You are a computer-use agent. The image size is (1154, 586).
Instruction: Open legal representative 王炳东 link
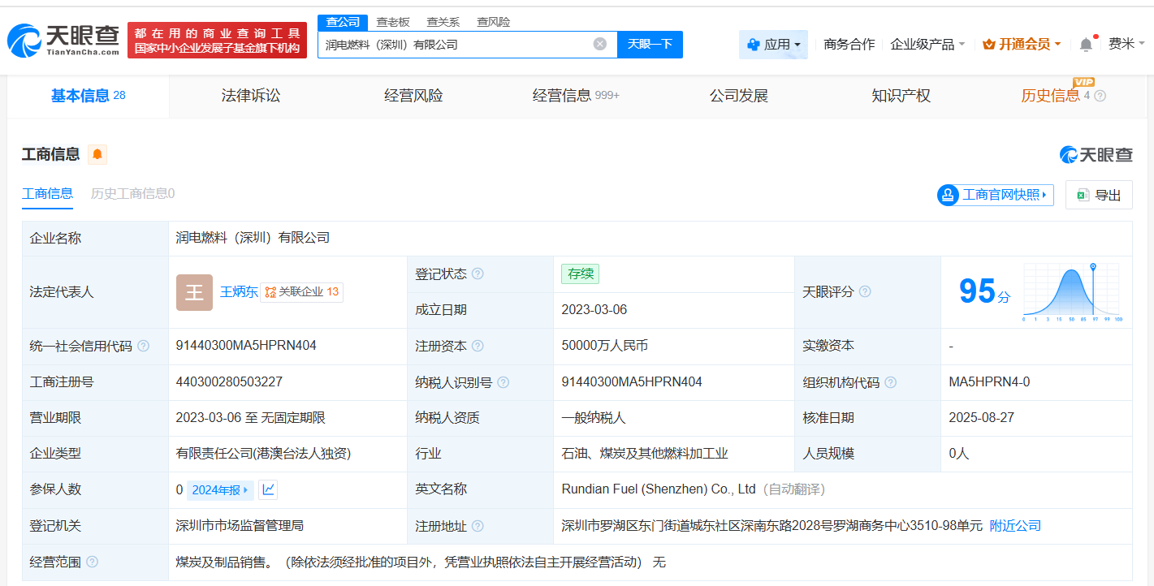(239, 291)
